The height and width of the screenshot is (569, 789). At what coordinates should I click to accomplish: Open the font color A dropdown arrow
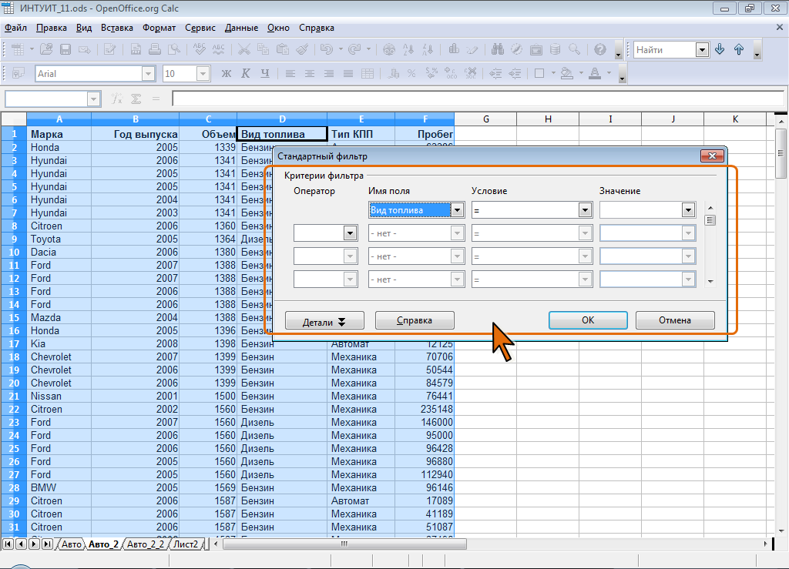pyautogui.click(x=609, y=73)
